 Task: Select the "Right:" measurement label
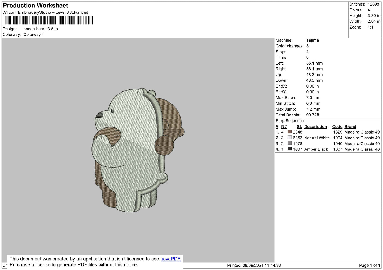281,69
